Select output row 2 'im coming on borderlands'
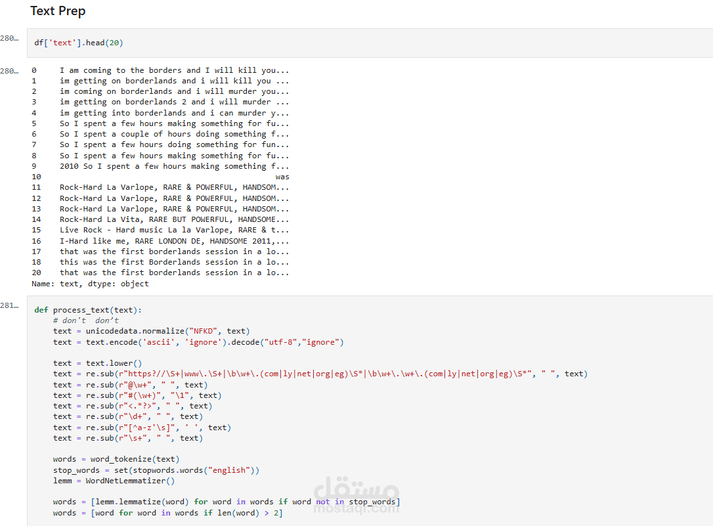This screenshot has height=526, width=713. [x=160, y=91]
